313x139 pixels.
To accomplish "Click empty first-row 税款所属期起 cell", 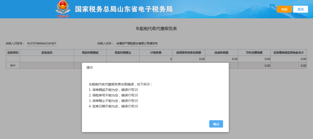I will 90,59.
